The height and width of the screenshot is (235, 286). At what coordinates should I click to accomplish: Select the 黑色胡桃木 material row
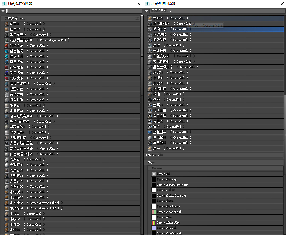tap(216, 24)
